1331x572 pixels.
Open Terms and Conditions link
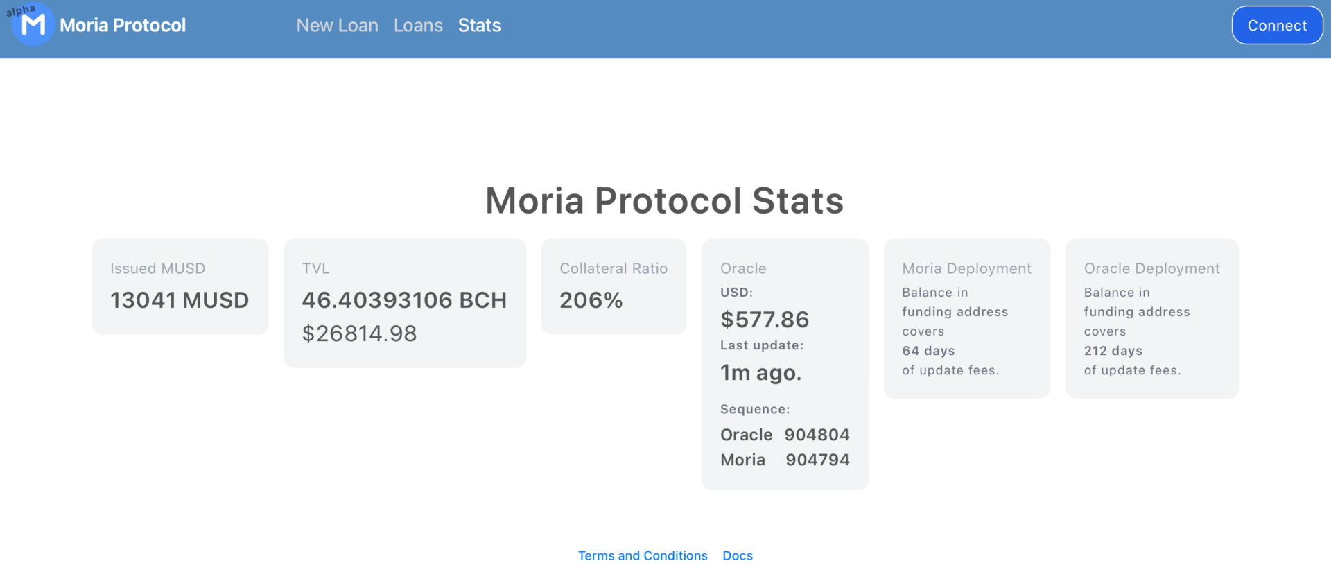click(643, 555)
